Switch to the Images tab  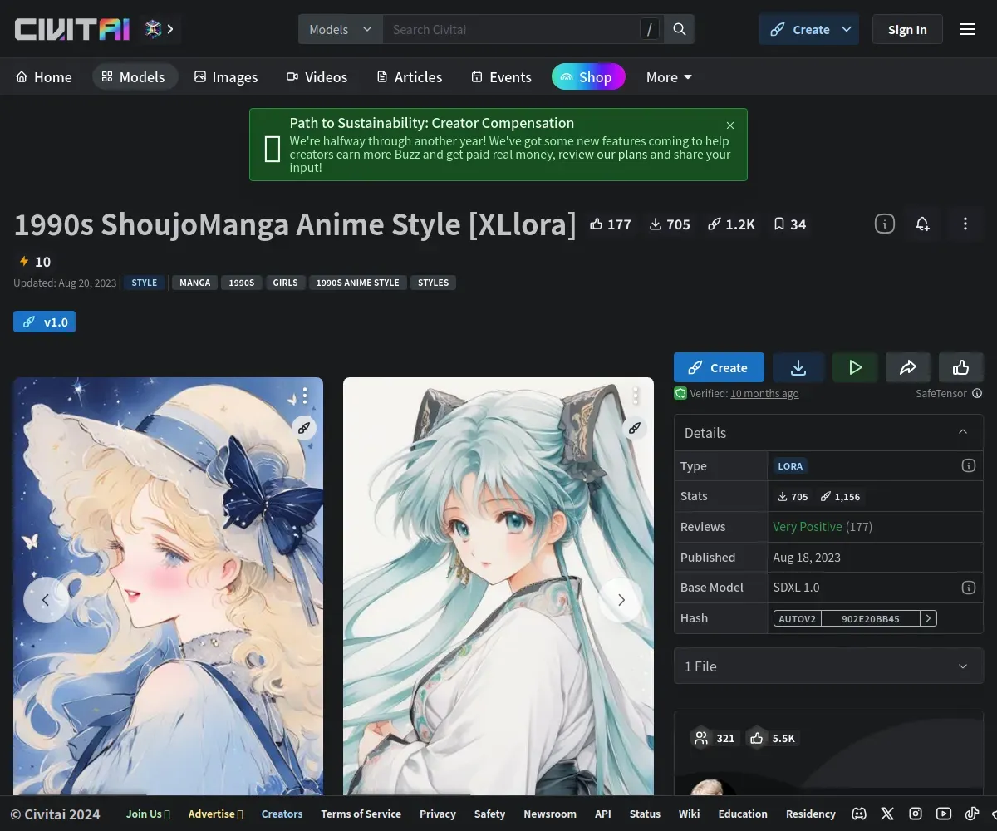point(226,76)
